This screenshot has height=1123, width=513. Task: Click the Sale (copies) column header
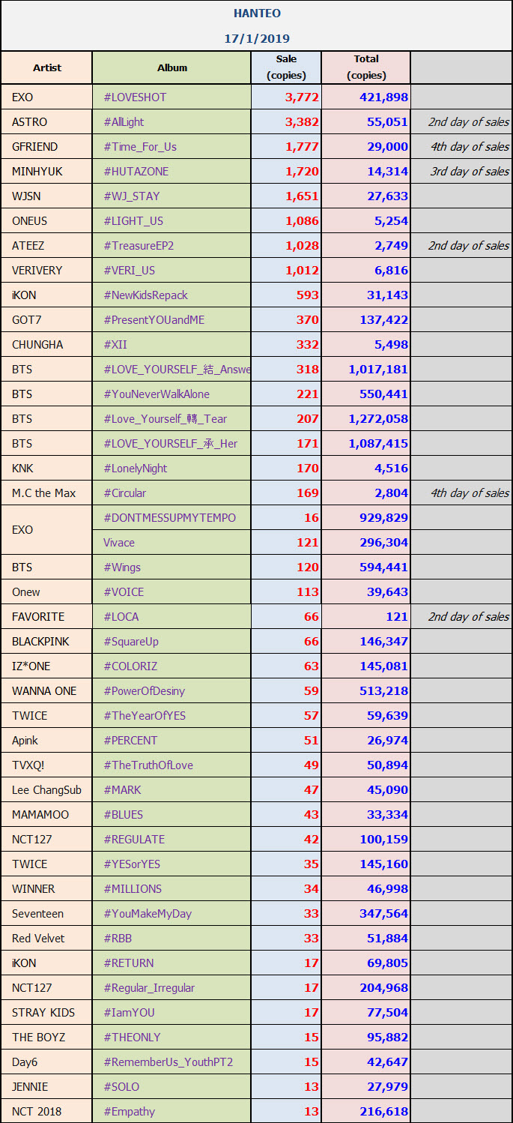(x=286, y=67)
